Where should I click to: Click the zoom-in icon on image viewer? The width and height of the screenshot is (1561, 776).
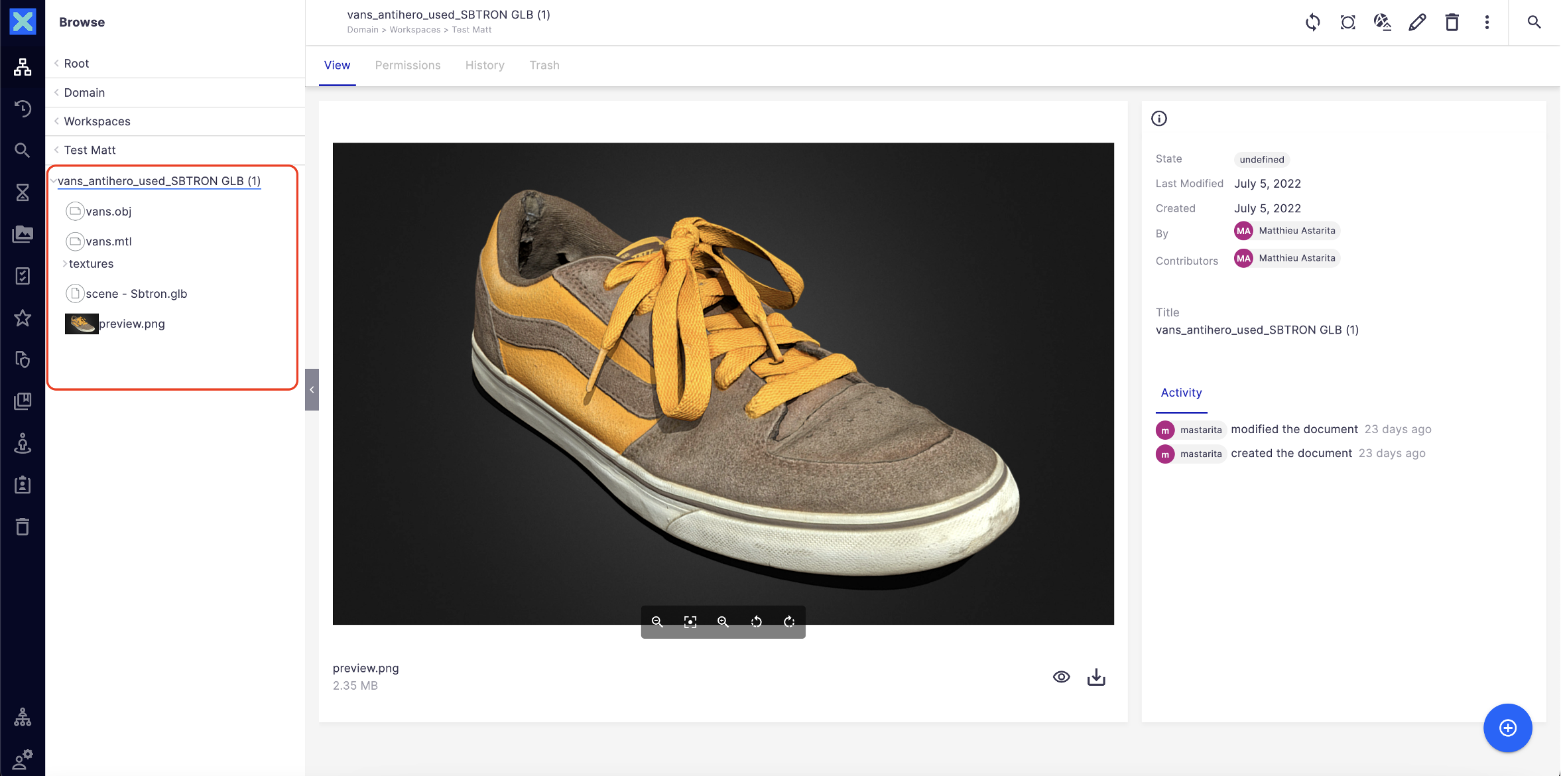click(x=723, y=621)
